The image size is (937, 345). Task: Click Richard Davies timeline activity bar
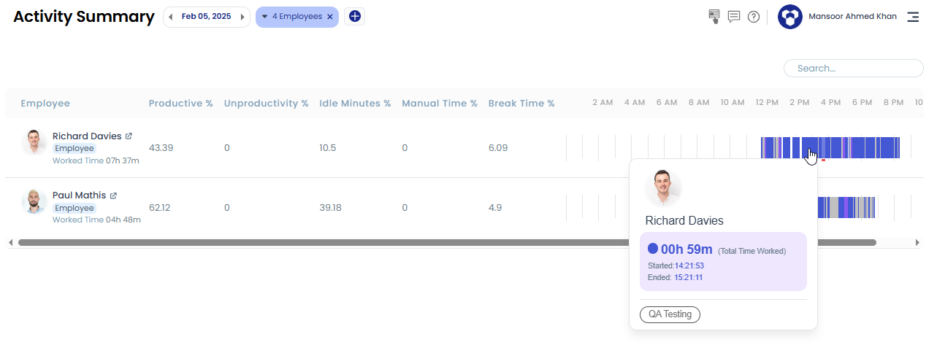pos(830,147)
